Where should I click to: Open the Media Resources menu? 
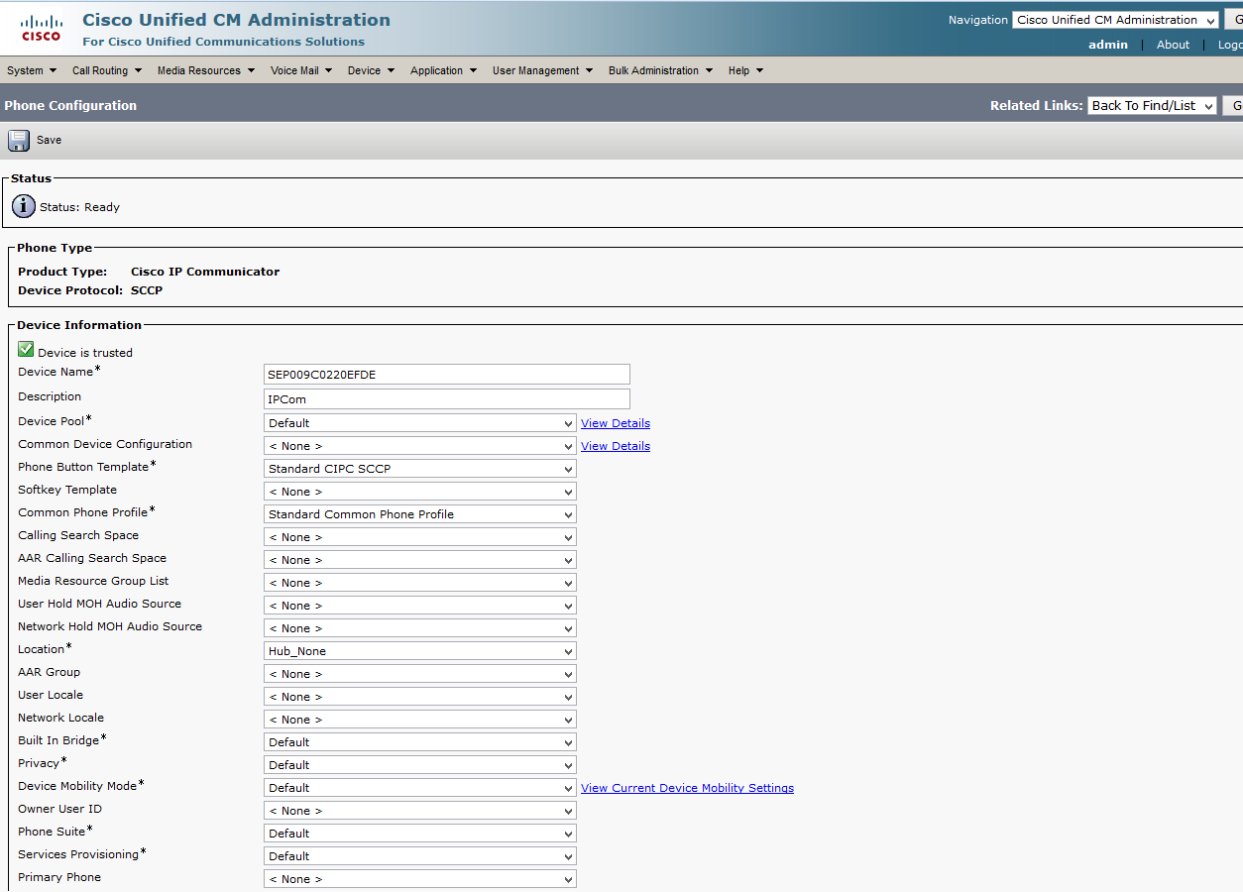pos(206,70)
